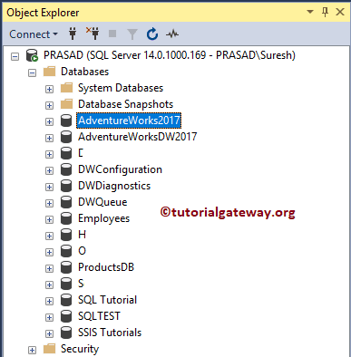
Task: Click the S database icon
Action: tap(66, 284)
